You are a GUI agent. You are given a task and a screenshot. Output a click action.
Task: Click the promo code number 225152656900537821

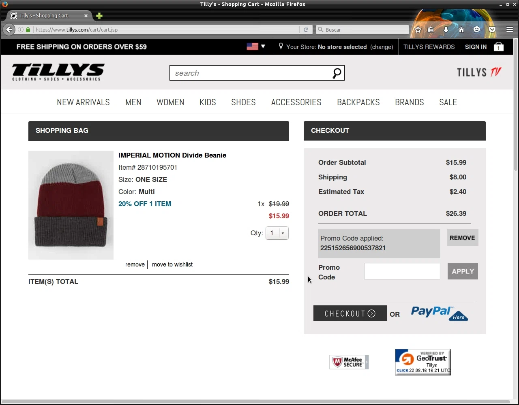coord(353,248)
